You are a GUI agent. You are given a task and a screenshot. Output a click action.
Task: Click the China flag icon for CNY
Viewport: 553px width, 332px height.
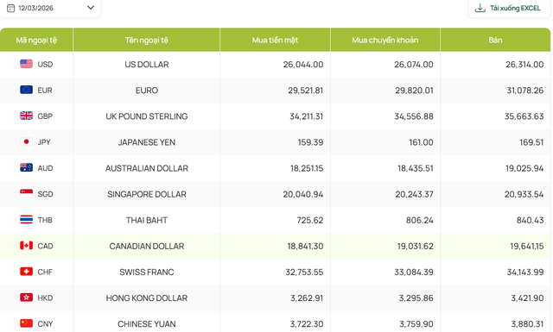tap(26, 323)
